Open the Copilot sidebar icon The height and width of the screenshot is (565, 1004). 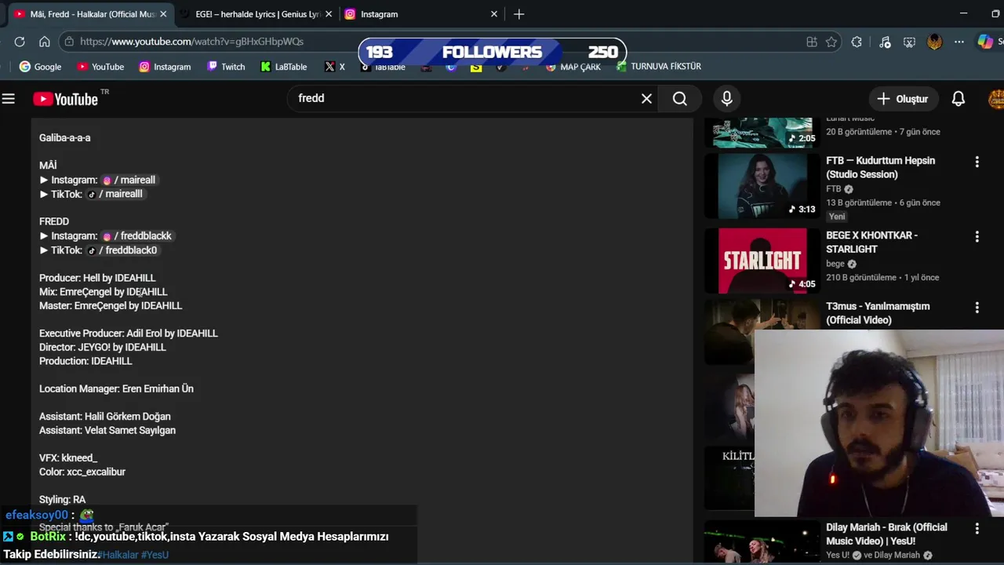[x=985, y=42]
